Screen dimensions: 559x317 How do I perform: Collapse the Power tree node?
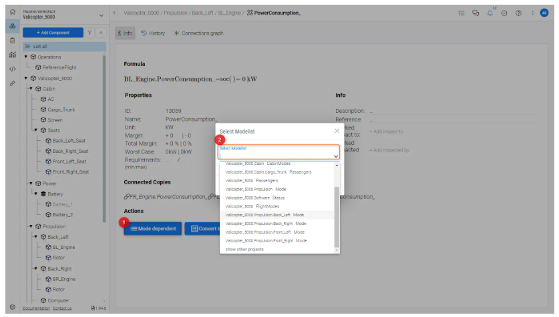[x=31, y=183]
